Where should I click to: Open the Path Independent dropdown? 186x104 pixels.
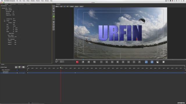click(x=15, y=39)
